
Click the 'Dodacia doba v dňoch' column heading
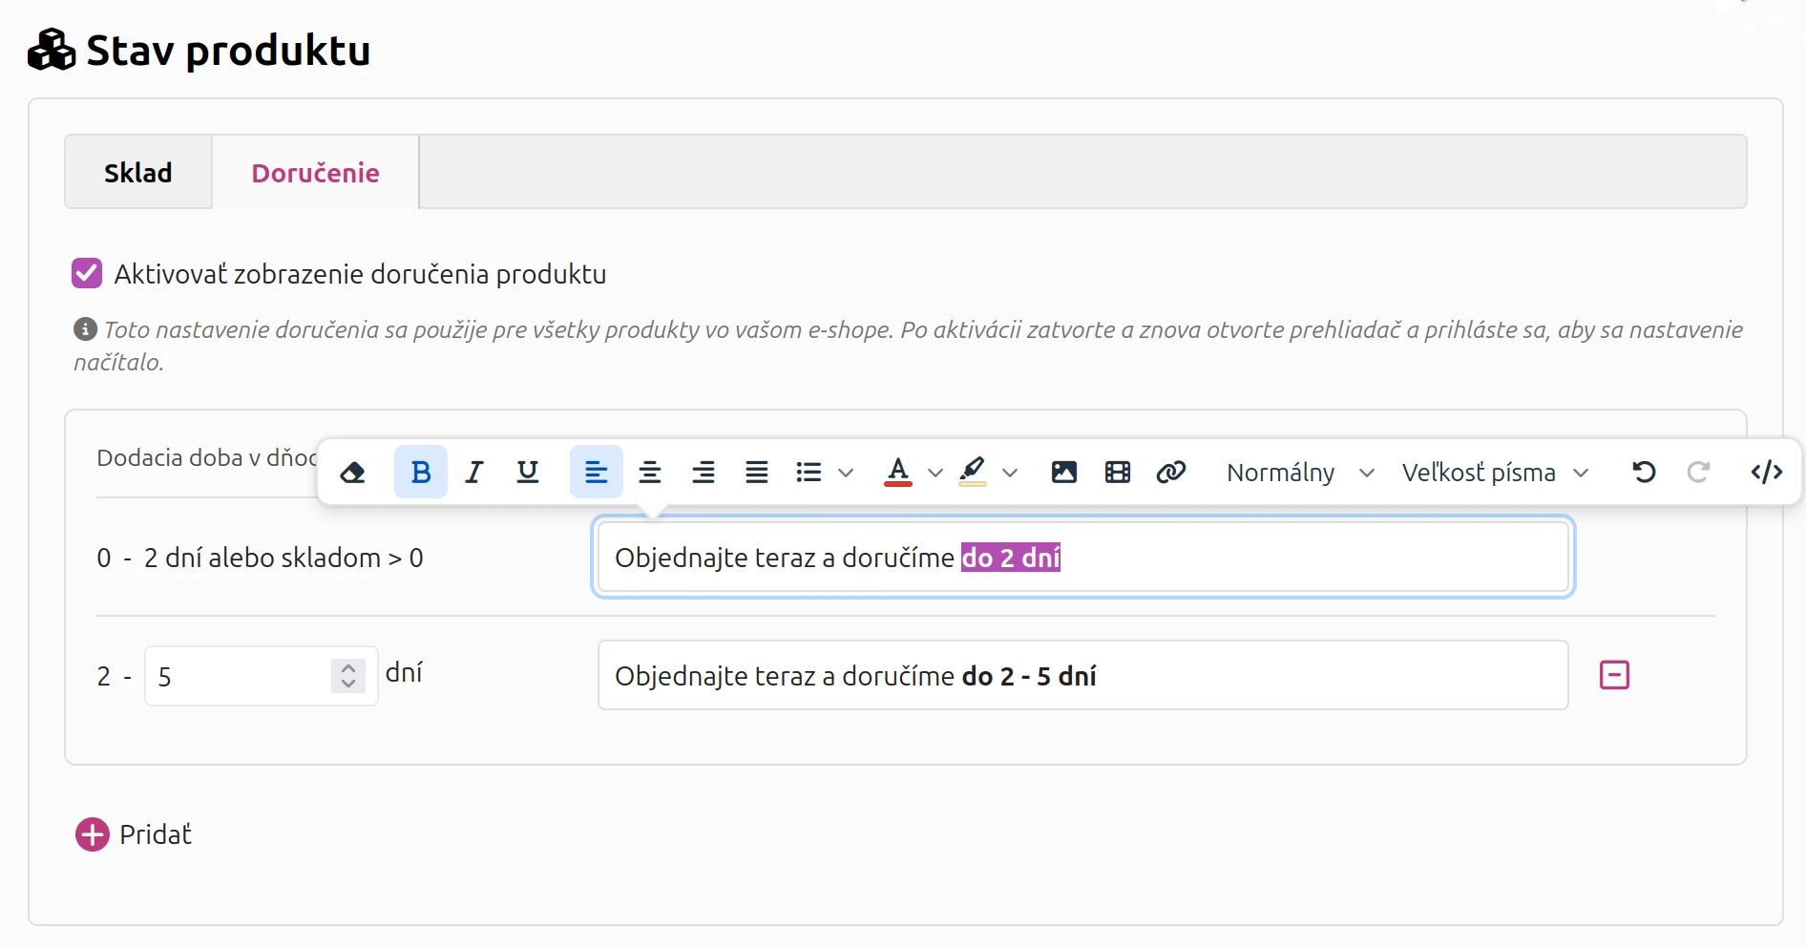206,457
